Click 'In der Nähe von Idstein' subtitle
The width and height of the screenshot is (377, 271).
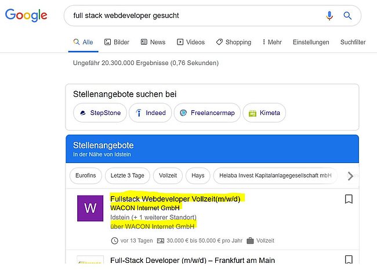(102, 154)
